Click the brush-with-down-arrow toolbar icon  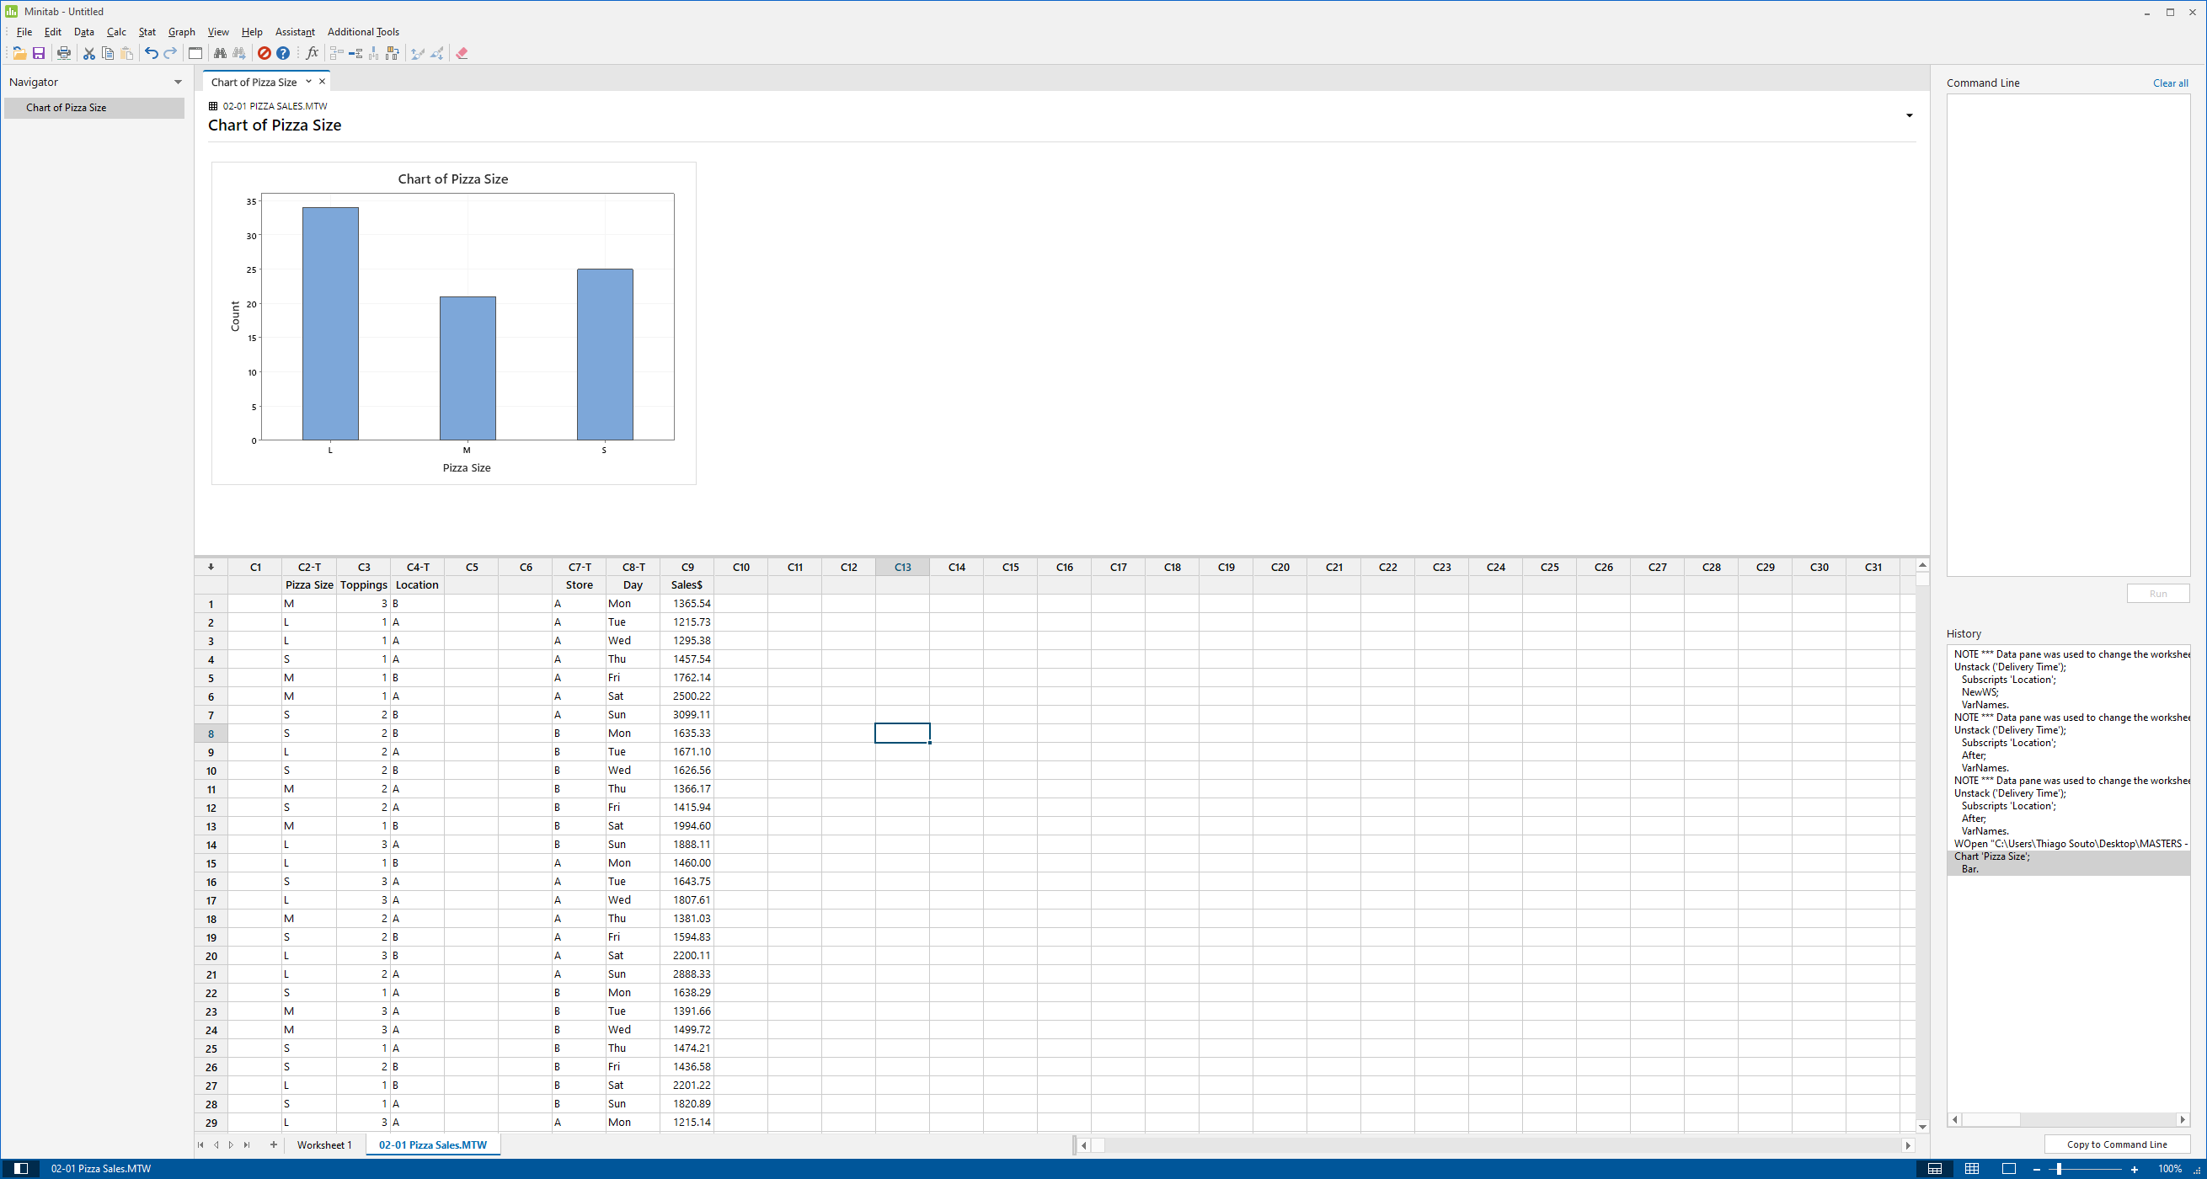click(437, 53)
